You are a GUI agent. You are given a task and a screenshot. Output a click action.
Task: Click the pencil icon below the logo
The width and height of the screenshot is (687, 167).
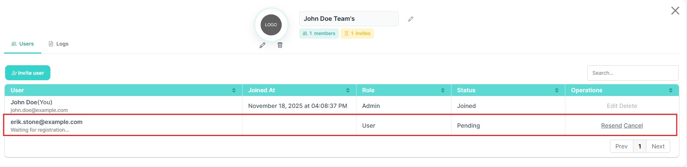point(262,45)
